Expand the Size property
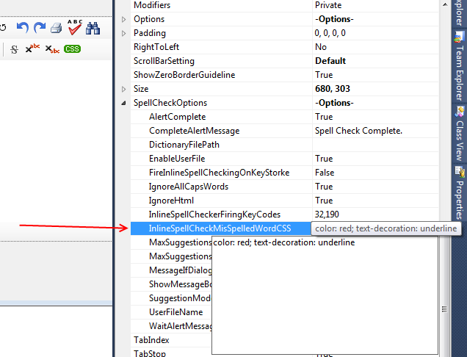Screen dimensions: 467x357 tap(123, 89)
